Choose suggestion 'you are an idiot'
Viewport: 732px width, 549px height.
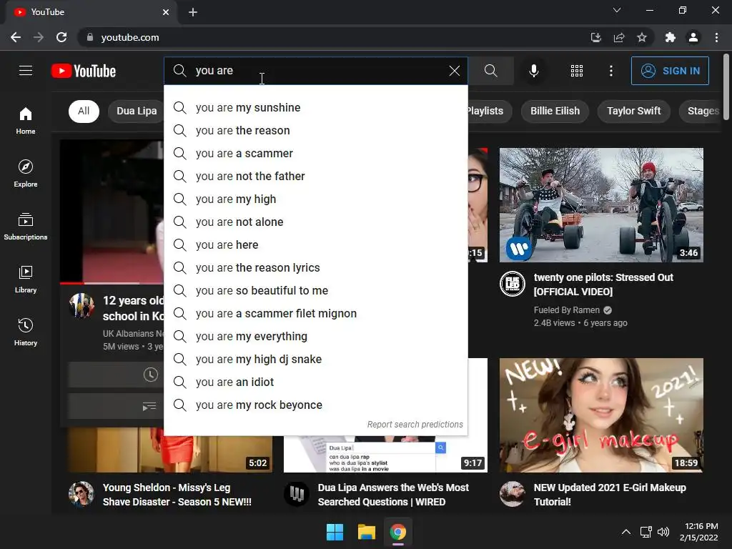(x=315, y=382)
